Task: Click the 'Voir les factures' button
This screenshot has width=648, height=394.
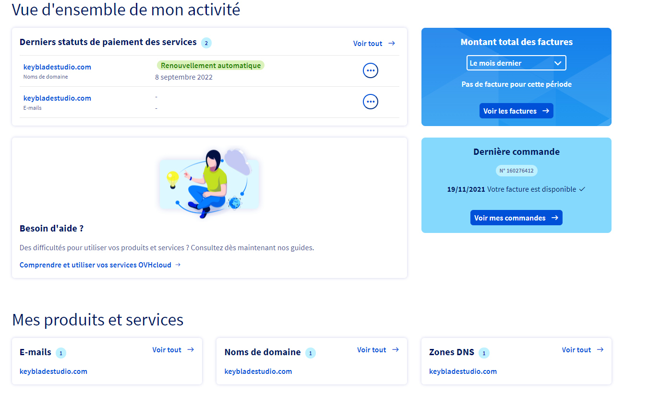Action: [x=516, y=111]
